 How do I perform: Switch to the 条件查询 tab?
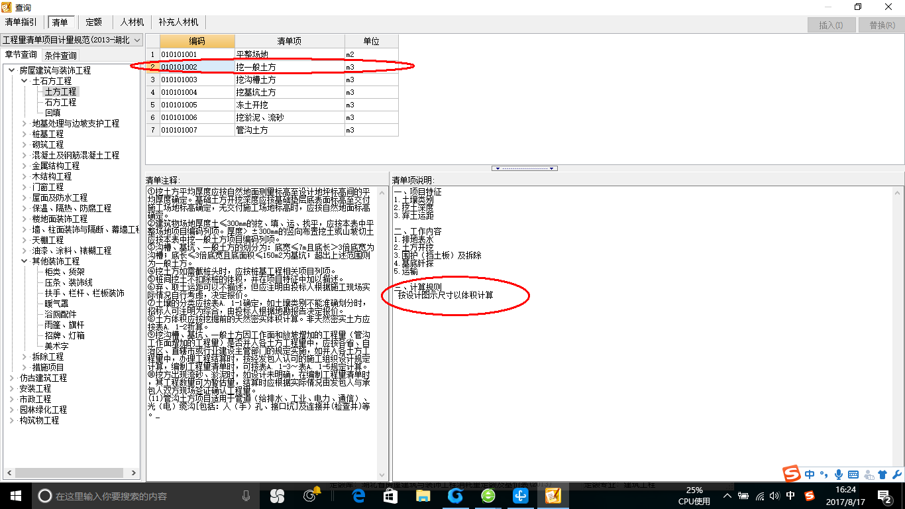60,55
